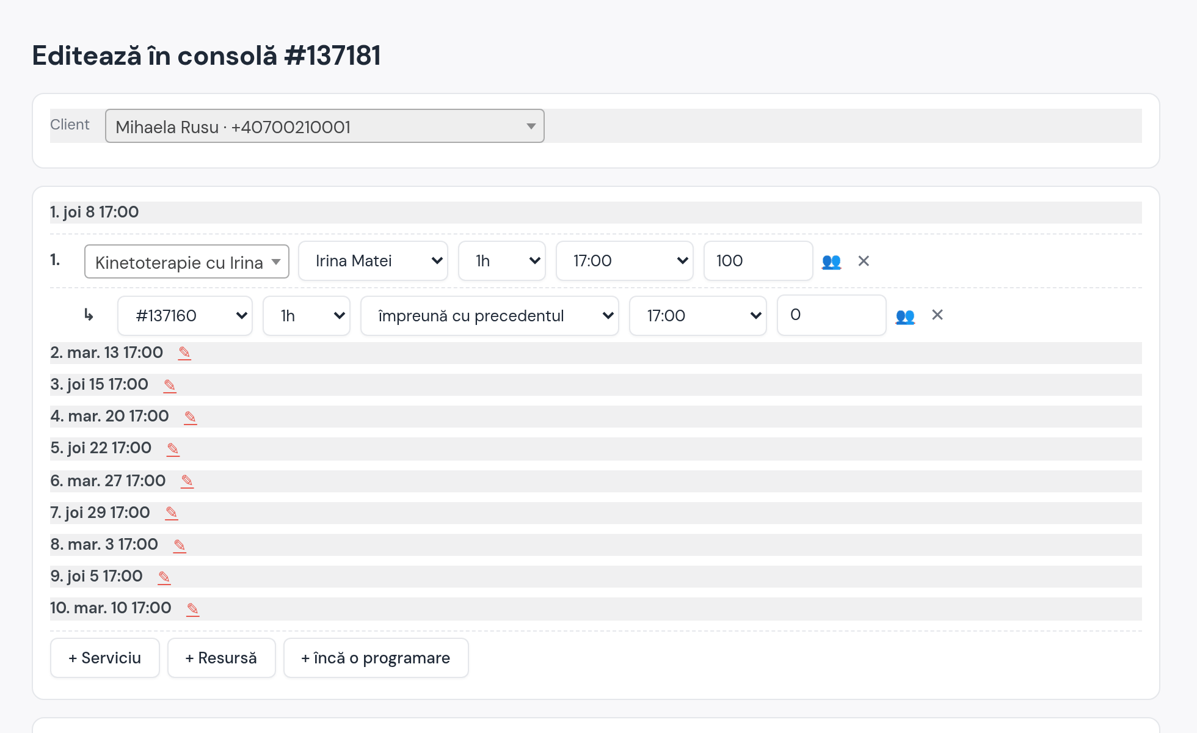
Task: Edit appointment 5. joi 22 17:00
Action: pyautogui.click(x=173, y=449)
